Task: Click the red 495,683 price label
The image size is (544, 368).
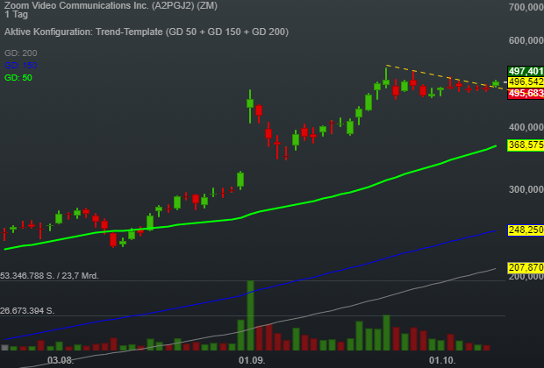Action: pyautogui.click(x=526, y=94)
